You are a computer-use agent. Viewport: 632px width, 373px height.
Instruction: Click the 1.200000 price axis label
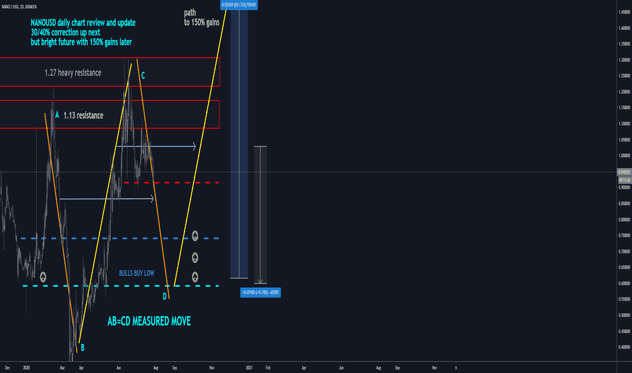(x=625, y=92)
